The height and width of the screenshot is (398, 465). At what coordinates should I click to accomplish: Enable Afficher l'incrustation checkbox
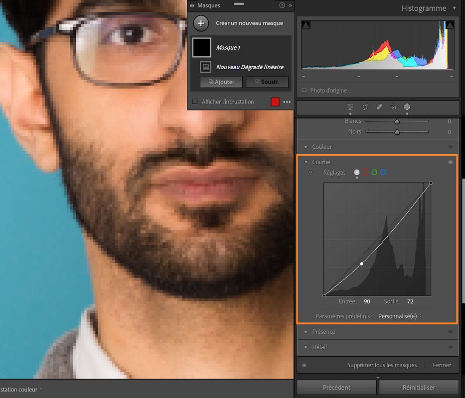[195, 101]
